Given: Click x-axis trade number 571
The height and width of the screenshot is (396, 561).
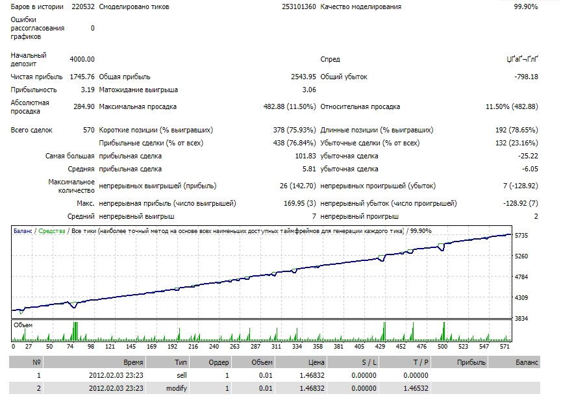Looking at the screenshot, I should pos(505,346).
